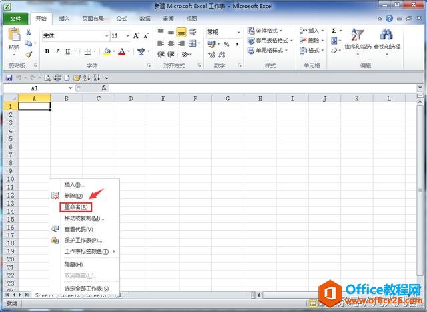Click the cell borders icon
427x312 pixels.
tap(87, 51)
